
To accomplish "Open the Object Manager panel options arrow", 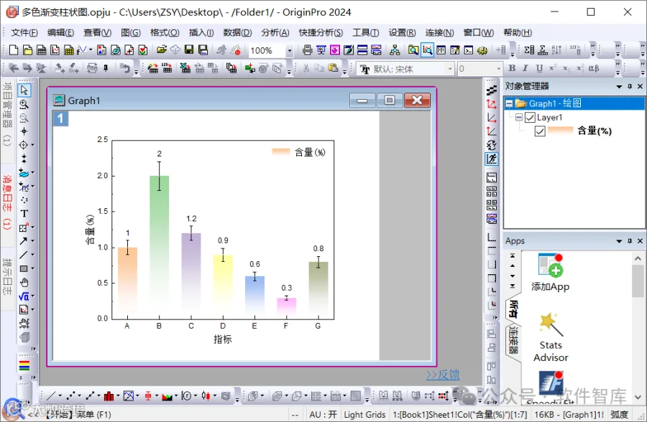I will pos(619,87).
